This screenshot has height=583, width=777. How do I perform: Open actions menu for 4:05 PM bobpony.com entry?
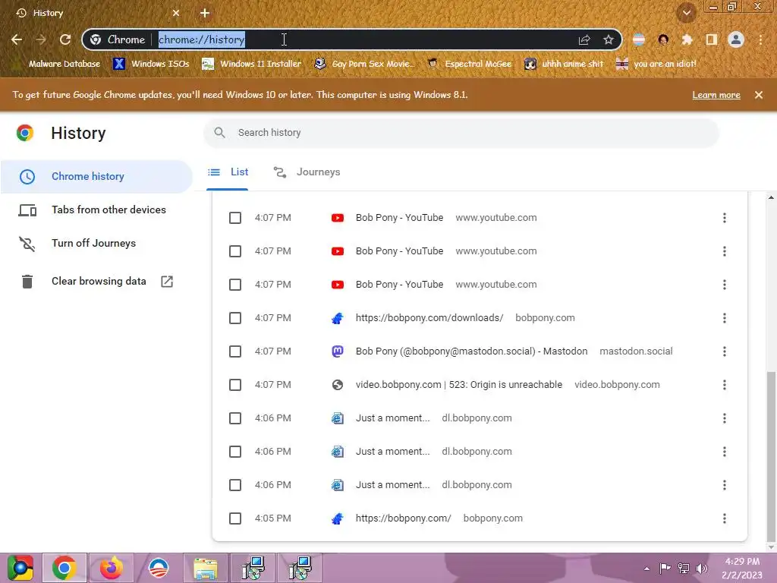pyautogui.click(x=725, y=518)
